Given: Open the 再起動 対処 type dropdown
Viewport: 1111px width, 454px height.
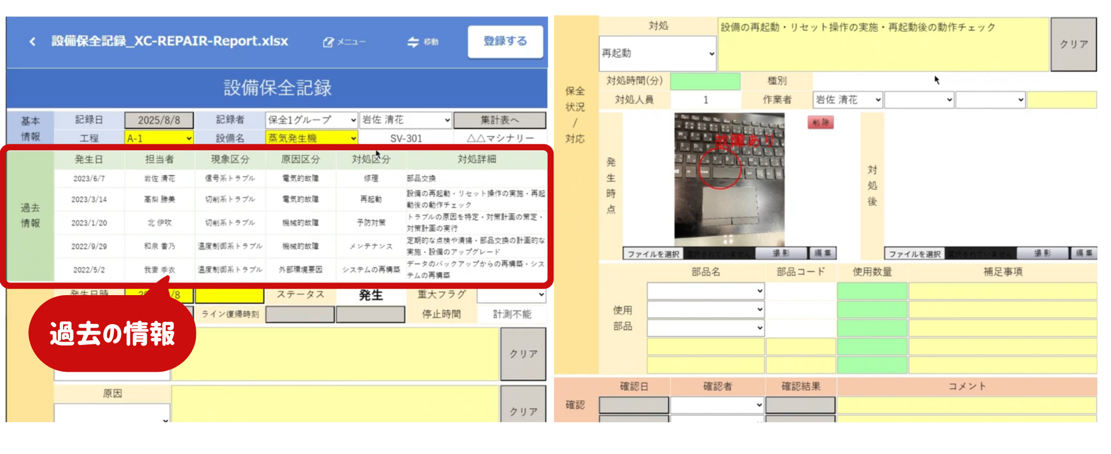Looking at the screenshot, I should pos(657,53).
